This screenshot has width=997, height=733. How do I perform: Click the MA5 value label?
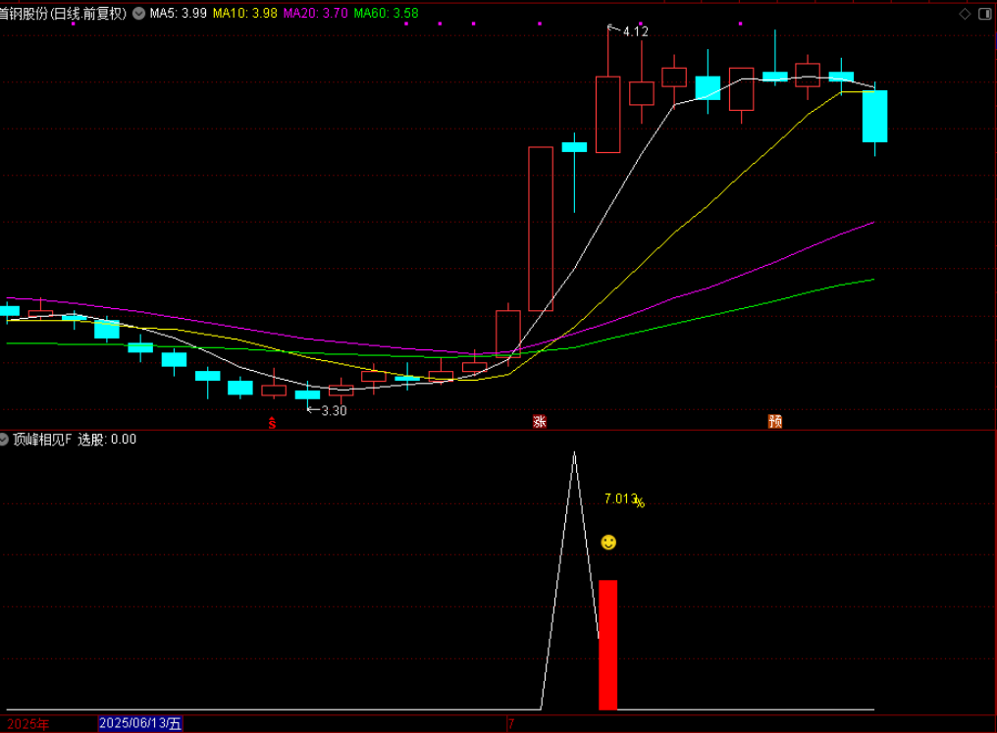[x=178, y=14]
